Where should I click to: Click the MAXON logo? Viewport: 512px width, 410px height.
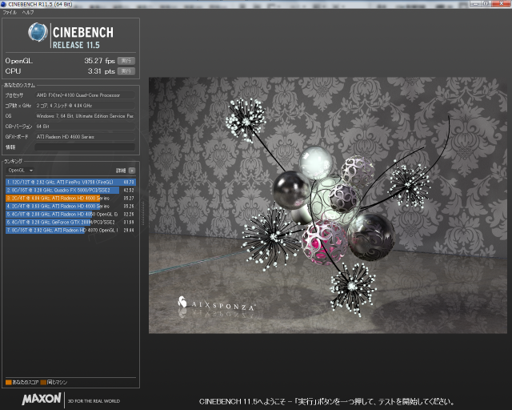[x=42, y=399]
